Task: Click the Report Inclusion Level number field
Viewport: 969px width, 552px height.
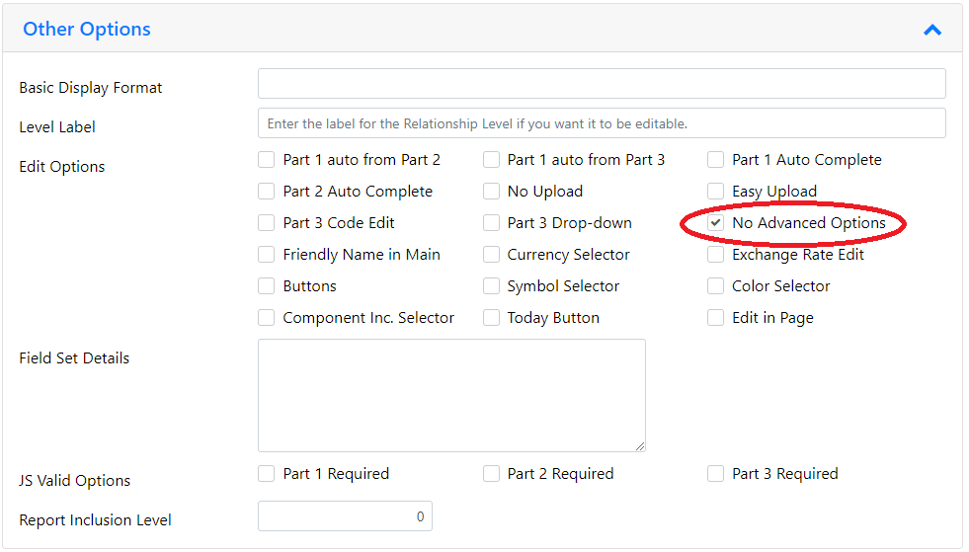Action: pyautogui.click(x=345, y=516)
